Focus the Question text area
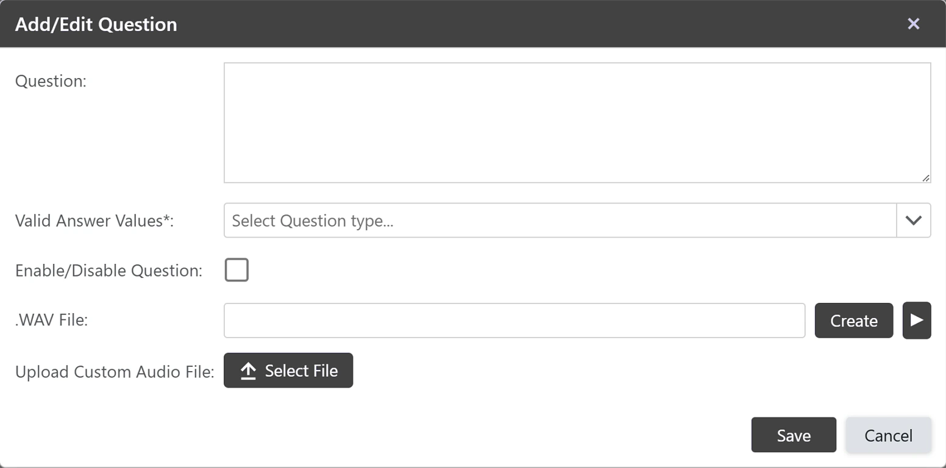 point(577,122)
